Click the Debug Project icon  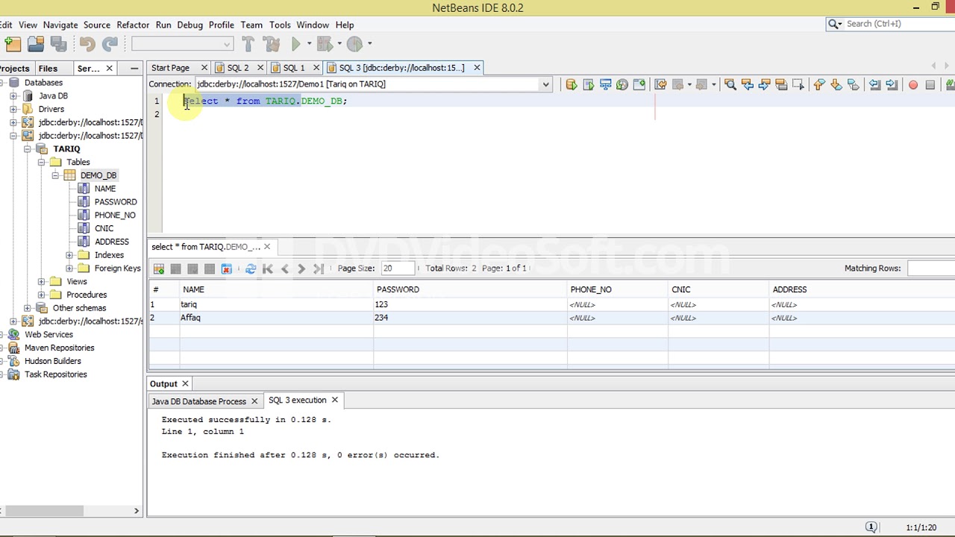coord(325,44)
